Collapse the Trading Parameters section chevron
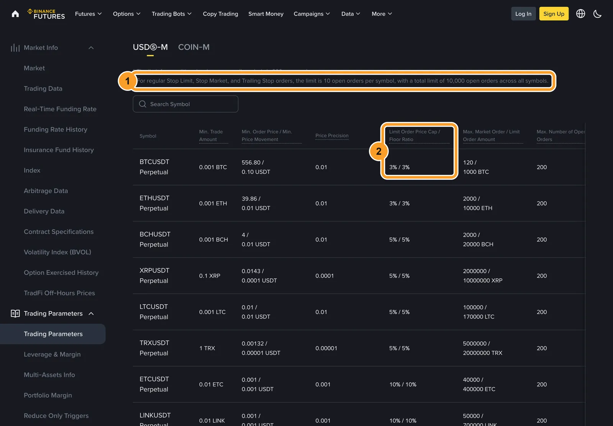 point(91,314)
